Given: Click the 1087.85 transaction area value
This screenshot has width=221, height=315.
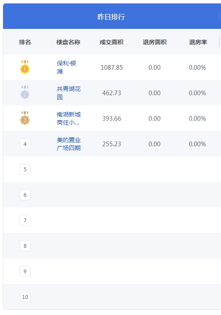Looking at the screenshot, I should [112, 68].
